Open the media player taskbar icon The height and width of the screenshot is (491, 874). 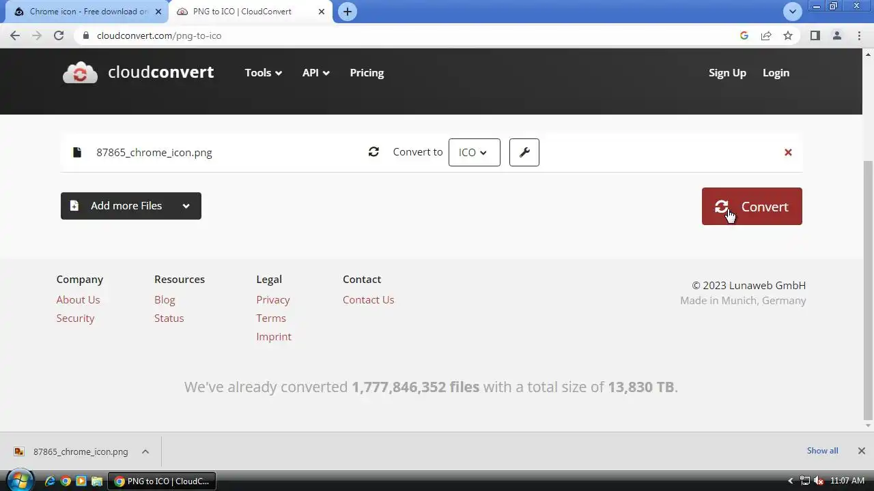81,481
